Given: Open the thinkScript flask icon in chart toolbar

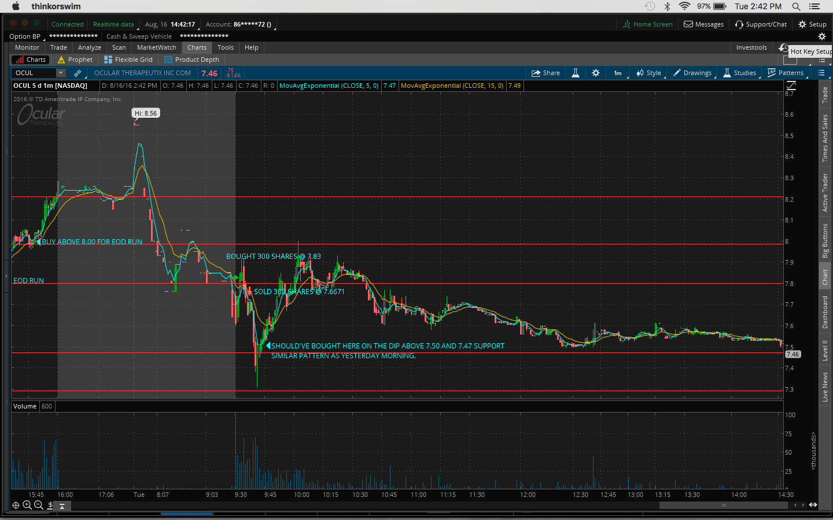Looking at the screenshot, I should coord(576,73).
